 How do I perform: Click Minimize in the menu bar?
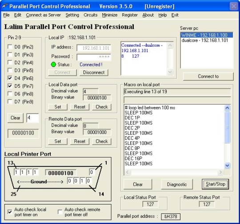point(110,15)
